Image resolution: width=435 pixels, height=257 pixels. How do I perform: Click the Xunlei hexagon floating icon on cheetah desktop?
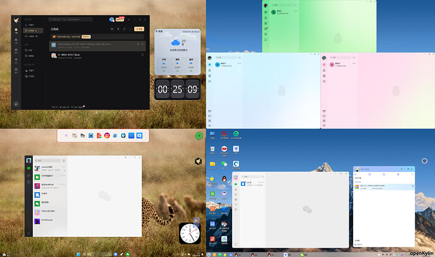198,161
